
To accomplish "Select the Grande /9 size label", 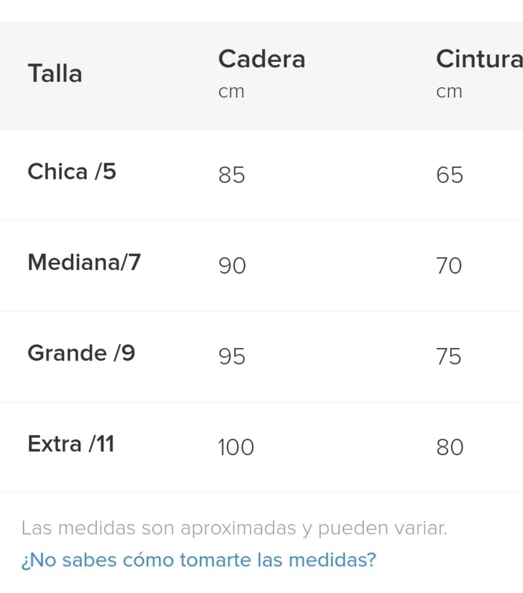I will 81,353.
